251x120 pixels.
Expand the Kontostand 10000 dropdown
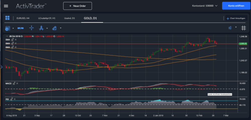click(216, 6)
